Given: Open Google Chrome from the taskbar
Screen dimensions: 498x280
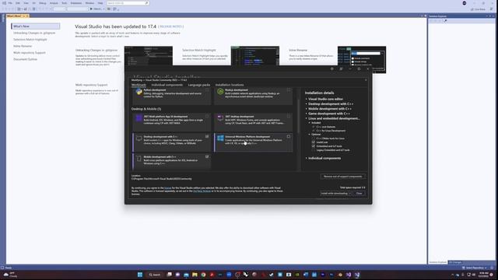Looking at the screenshot, I should [203, 275].
